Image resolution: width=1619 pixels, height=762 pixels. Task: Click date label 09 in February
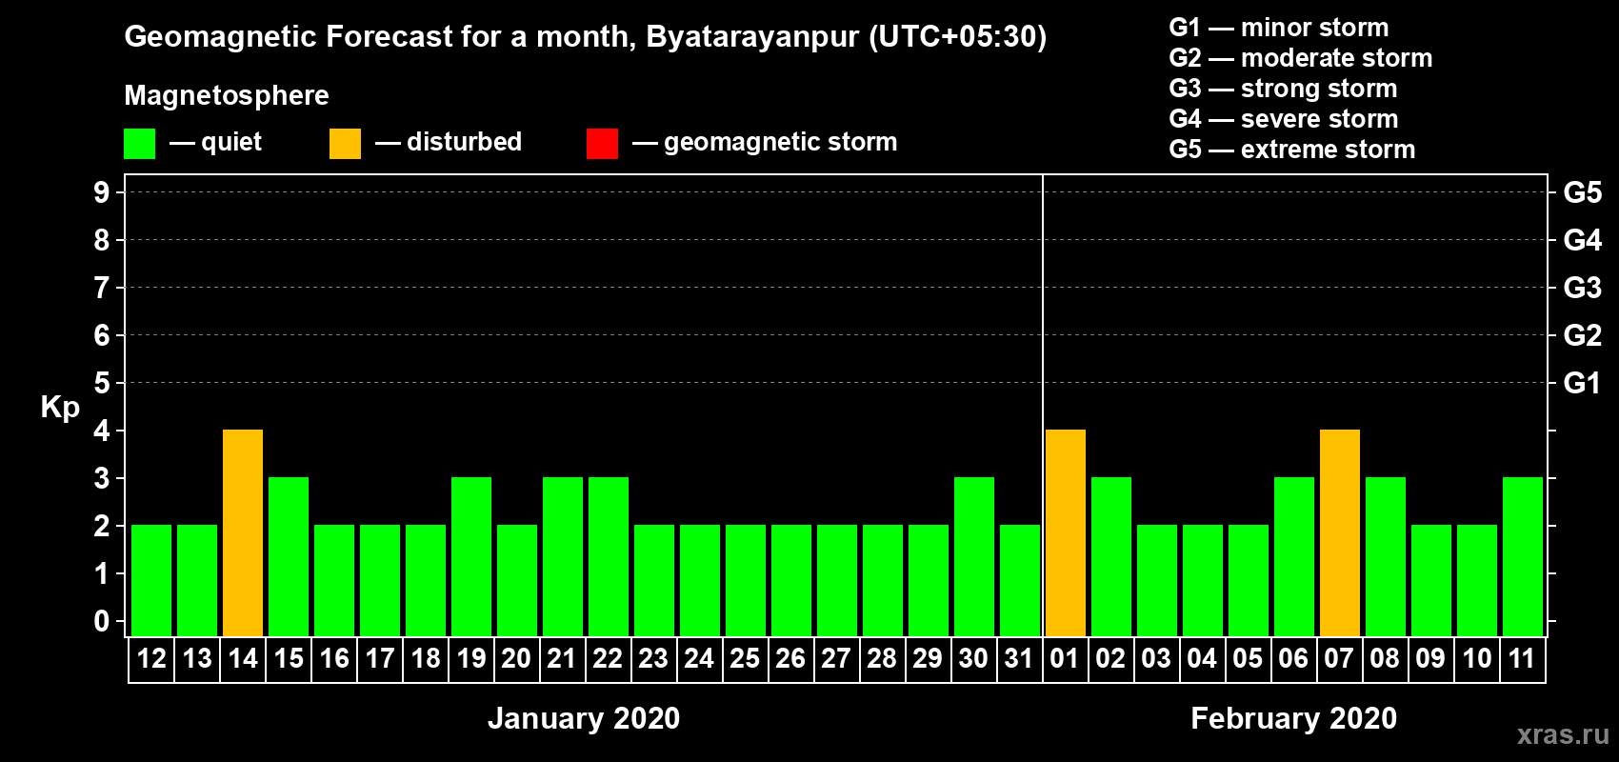click(x=1431, y=658)
